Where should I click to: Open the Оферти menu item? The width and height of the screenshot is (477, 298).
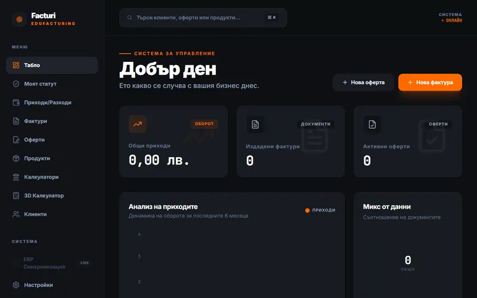[x=52, y=140]
